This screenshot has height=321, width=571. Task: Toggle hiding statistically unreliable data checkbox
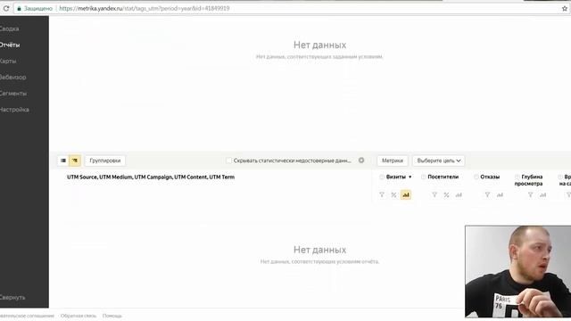pyautogui.click(x=228, y=160)
